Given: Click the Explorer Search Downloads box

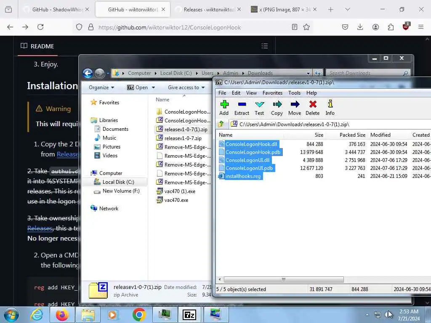Looking at the screenshot, I should (368, 73).
